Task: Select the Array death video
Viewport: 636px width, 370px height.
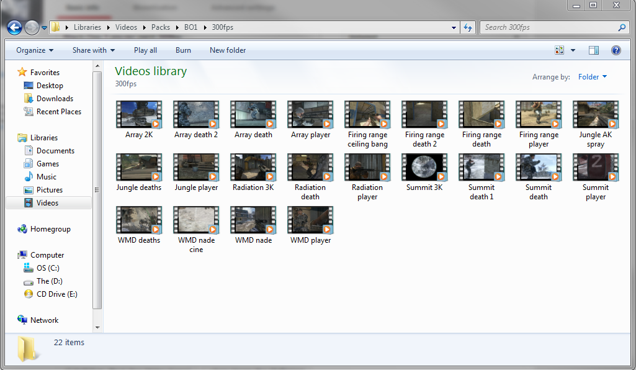Action: (x=253, y=120)
